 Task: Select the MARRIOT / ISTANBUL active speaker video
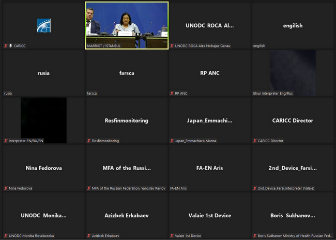[x=127, y=25]
